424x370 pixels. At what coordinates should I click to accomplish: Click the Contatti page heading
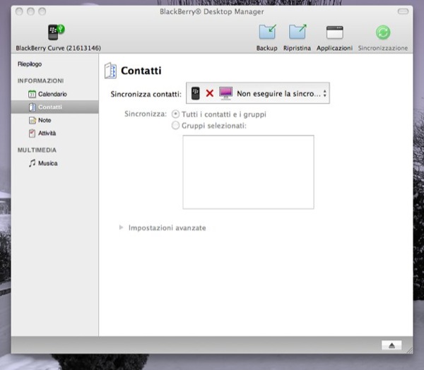coord(141,71)
